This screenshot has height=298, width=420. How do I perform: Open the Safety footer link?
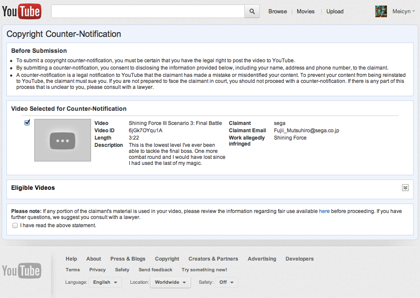[x=122, y=270]
